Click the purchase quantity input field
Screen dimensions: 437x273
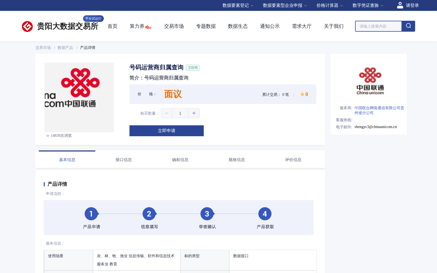(x=180, y=113)
